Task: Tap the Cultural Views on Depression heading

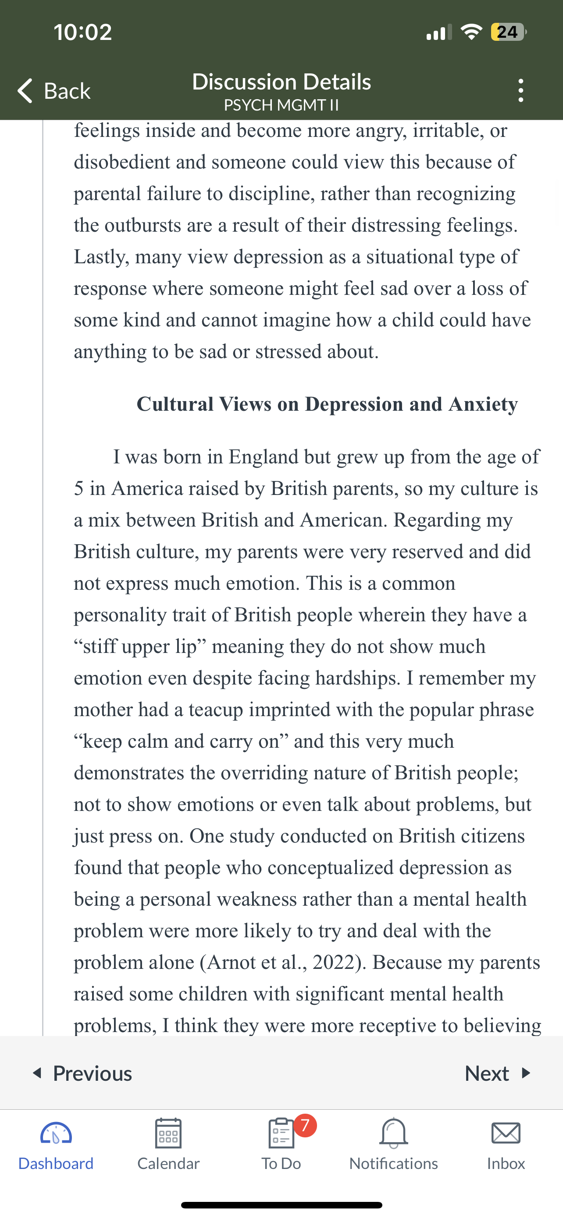Action: (x=327, y=404)
